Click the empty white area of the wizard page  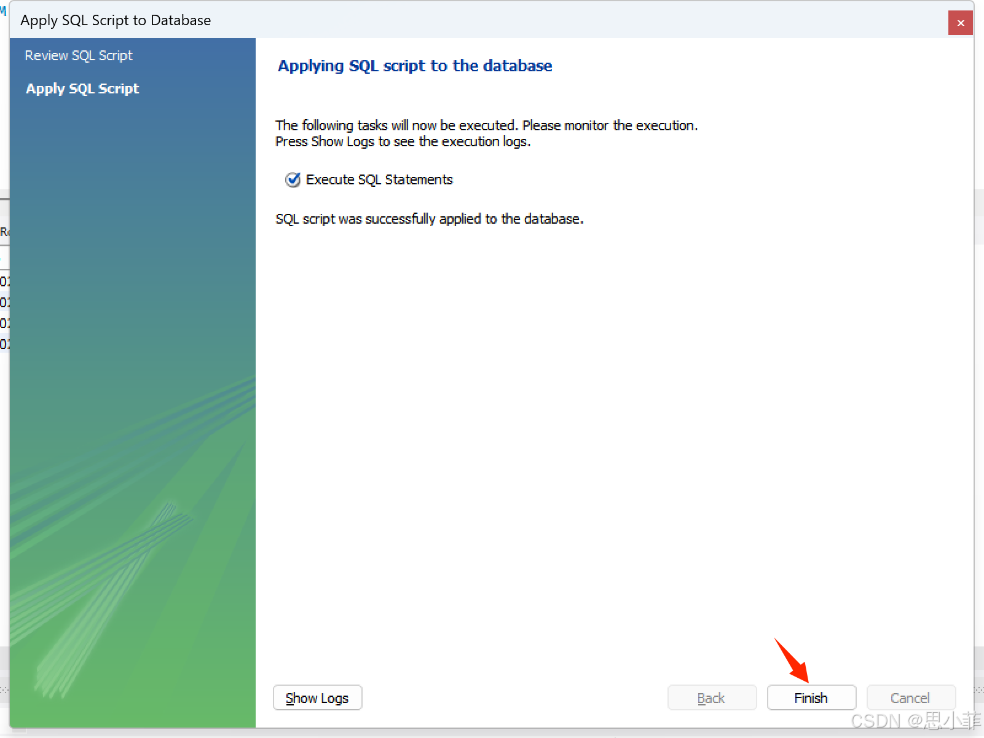point(615,430)
